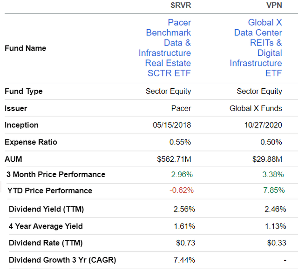The image size is (298, 270).
Task: Click the YTD Price Performance label
Action: pos(50,191)
